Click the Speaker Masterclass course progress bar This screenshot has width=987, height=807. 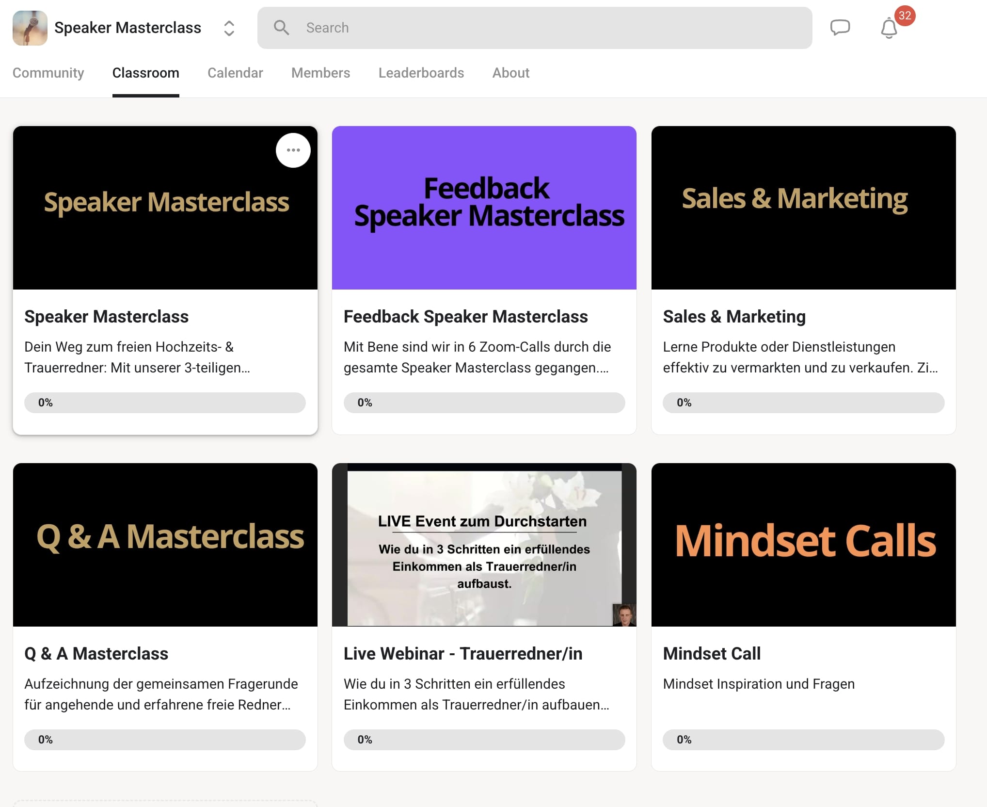[x=165, y=403]
